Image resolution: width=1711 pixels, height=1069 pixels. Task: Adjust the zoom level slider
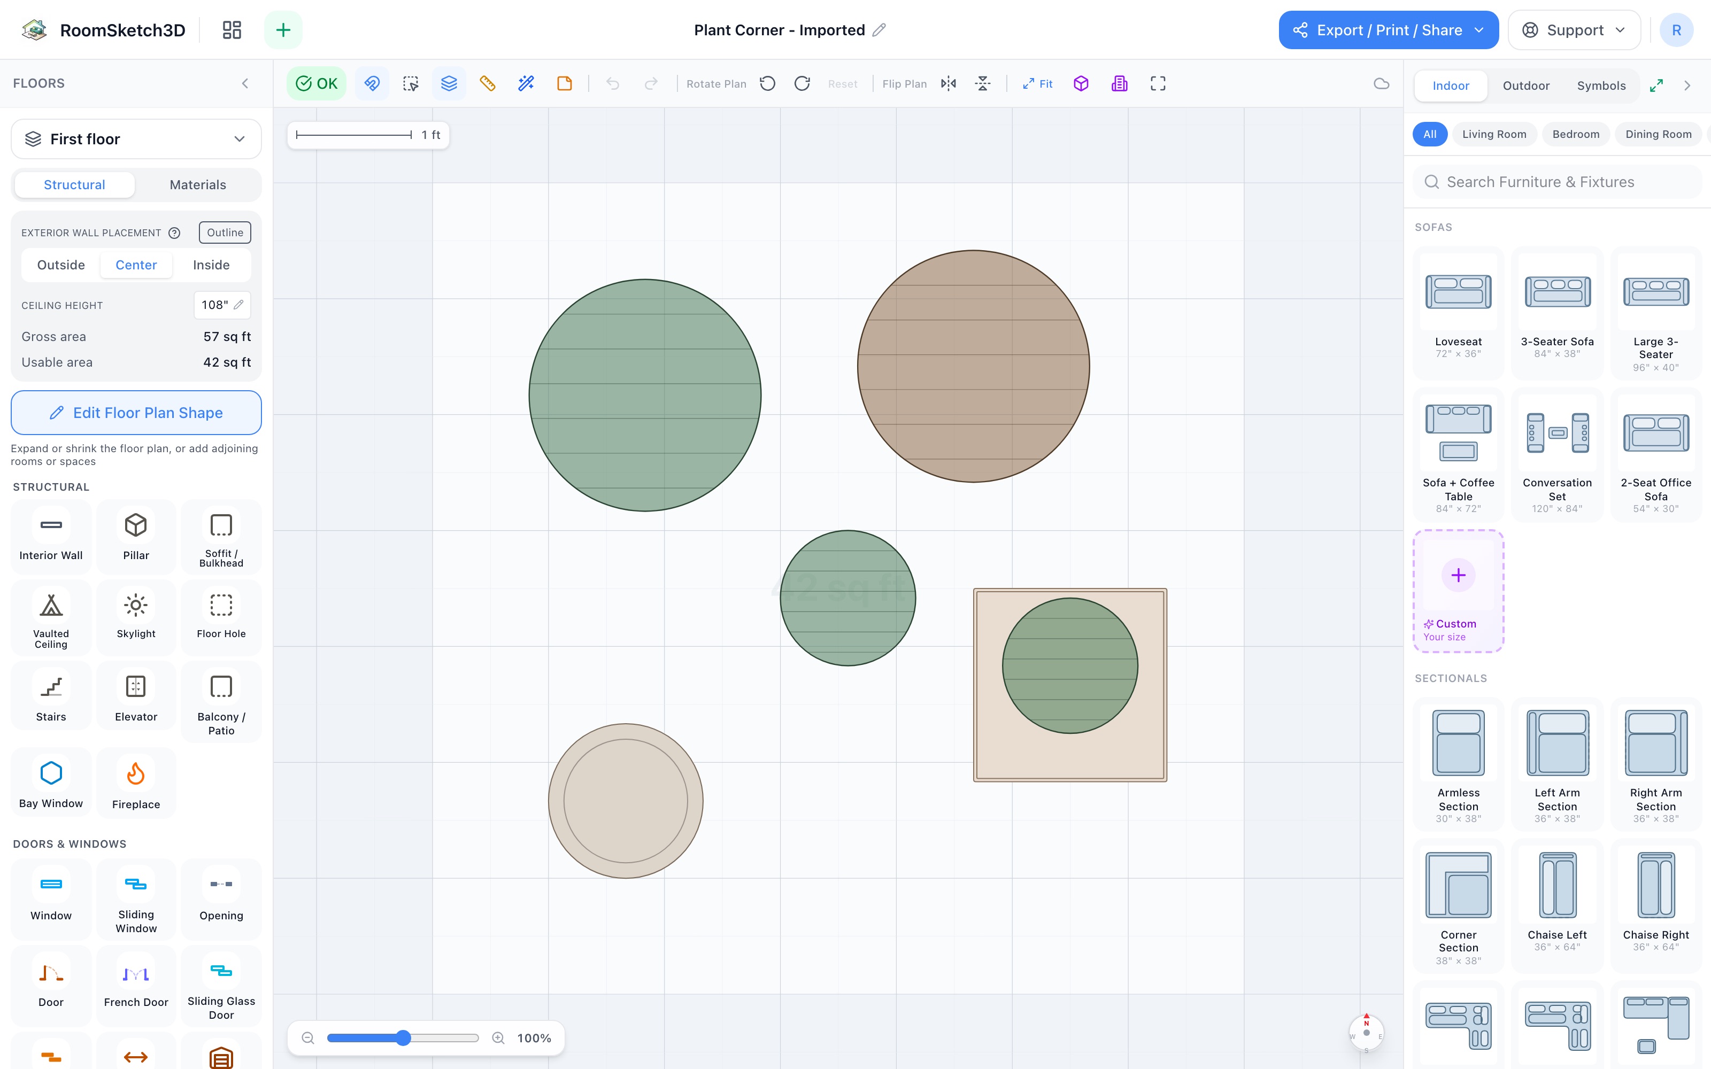(402, 1038)
